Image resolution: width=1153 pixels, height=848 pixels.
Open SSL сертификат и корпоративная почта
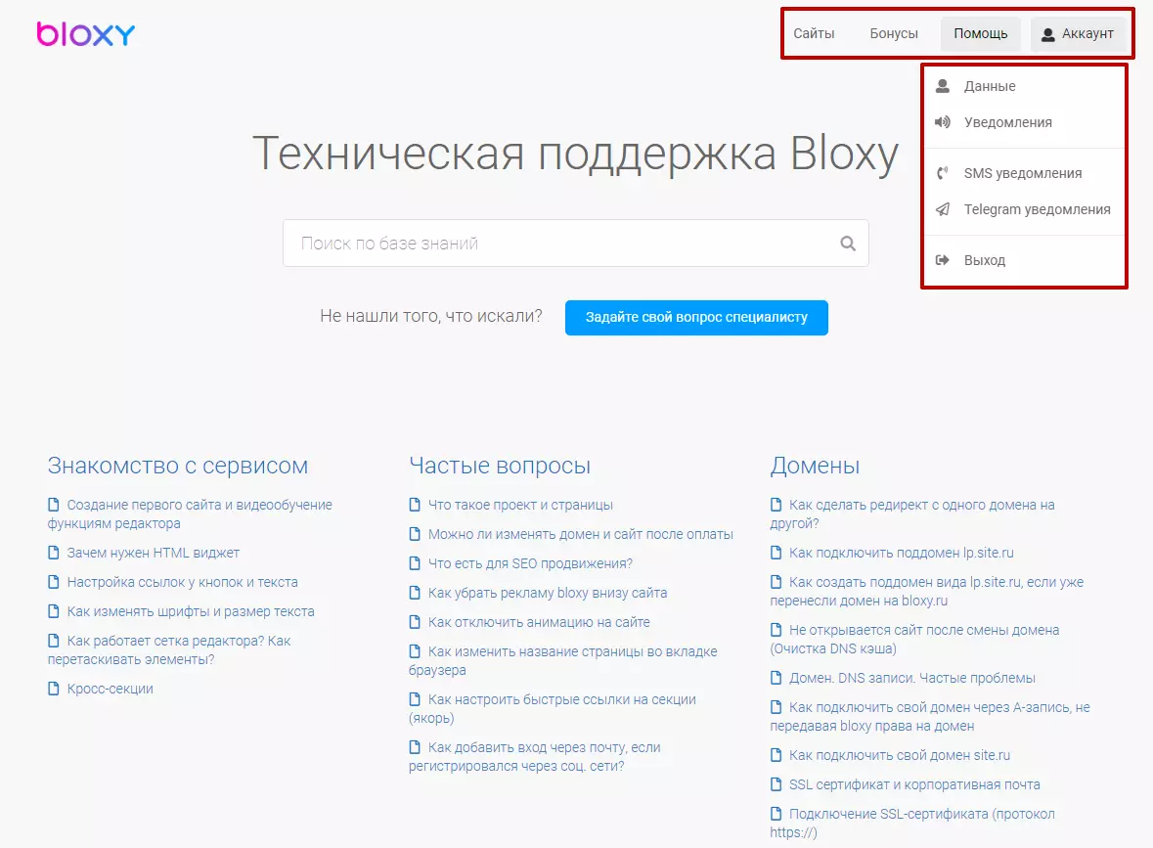914,784
